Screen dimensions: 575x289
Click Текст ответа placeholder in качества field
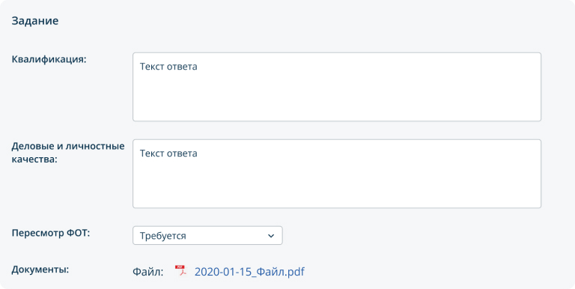(x=168, y=153)
